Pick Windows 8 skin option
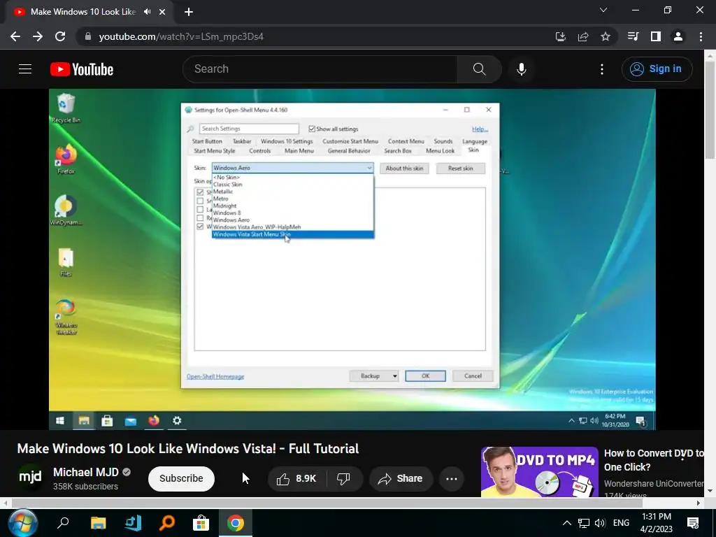 click(293, 213)
